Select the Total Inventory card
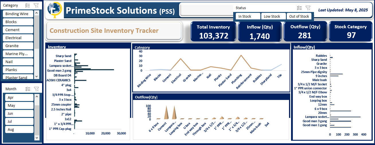375x145 pixels. click(x=213, y=31)
